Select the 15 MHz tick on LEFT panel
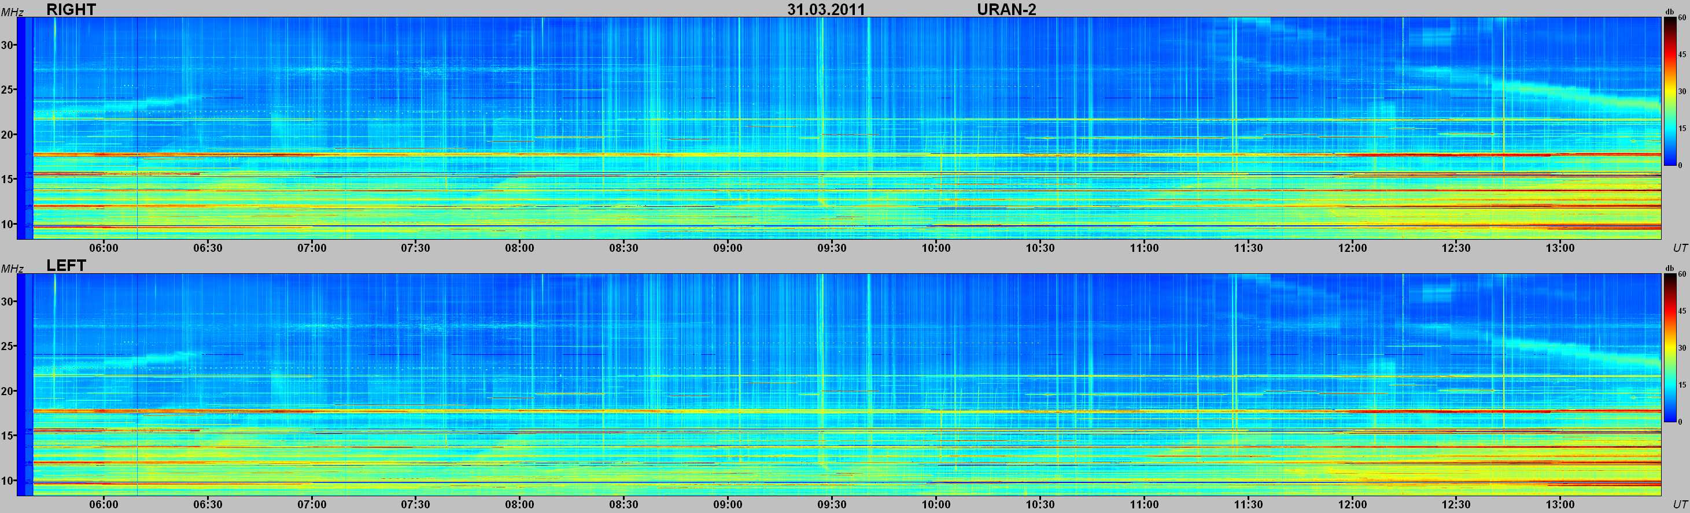The height and width of the screenshot is (513, 1690). click(7, 436)
